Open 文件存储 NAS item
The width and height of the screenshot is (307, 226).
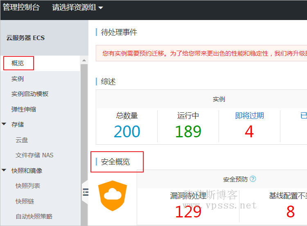coord(34,155)
